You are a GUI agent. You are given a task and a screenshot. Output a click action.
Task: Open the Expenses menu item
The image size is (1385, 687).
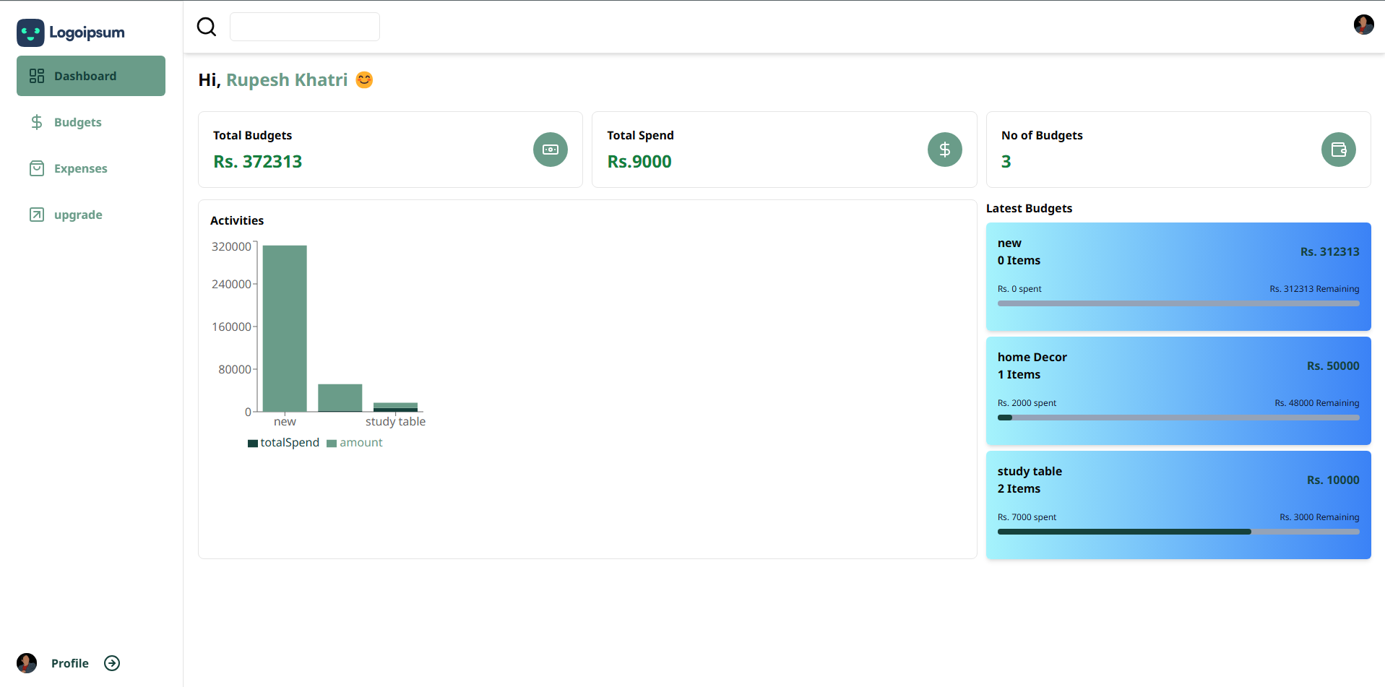pos(91,168)
